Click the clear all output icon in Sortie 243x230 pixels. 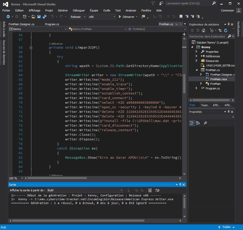(150, 190)
